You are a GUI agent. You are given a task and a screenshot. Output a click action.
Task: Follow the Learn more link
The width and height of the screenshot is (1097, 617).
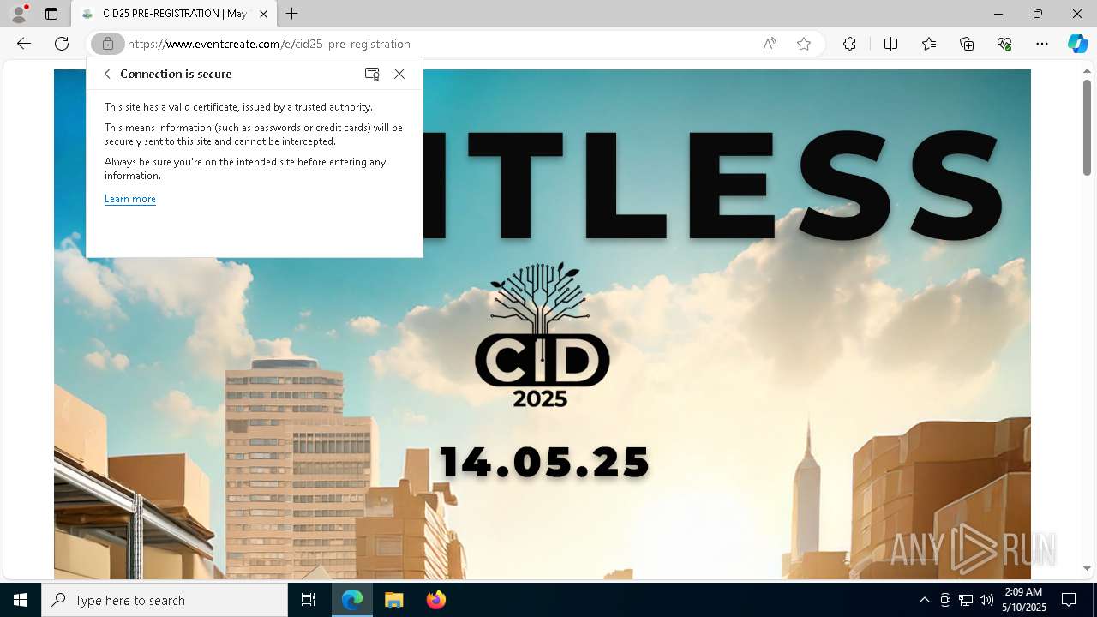point(130,199)
